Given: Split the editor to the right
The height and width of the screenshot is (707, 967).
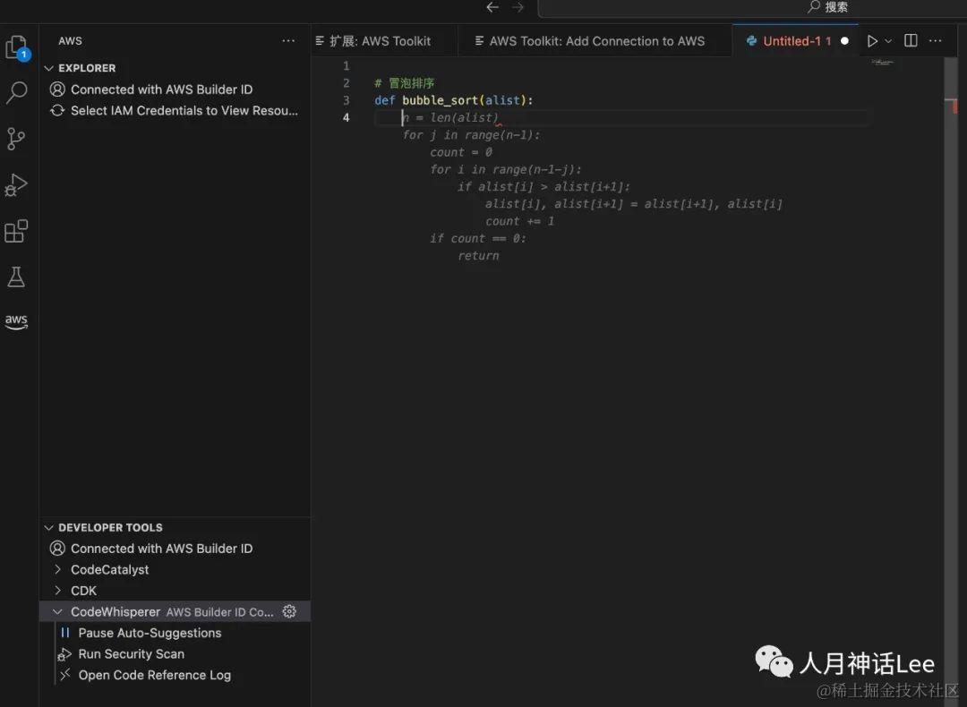Looking at the screenshot, I should click(x=911, y=40).
